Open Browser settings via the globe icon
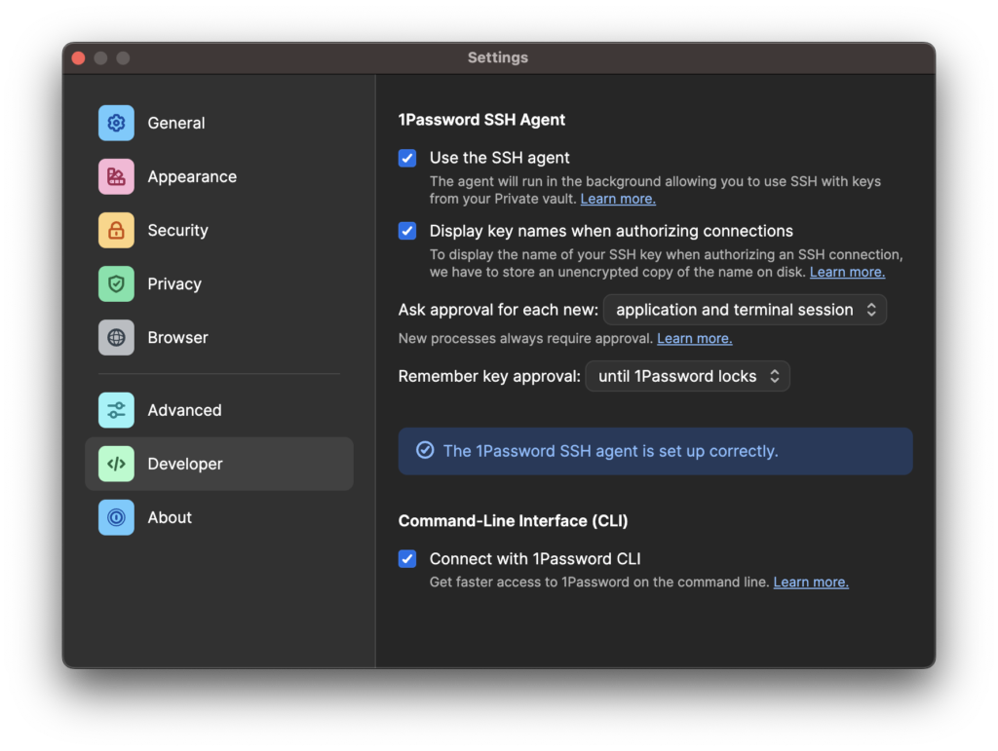Image resolution: width=998 pixels, height=751 pixels. coord(116,338)
